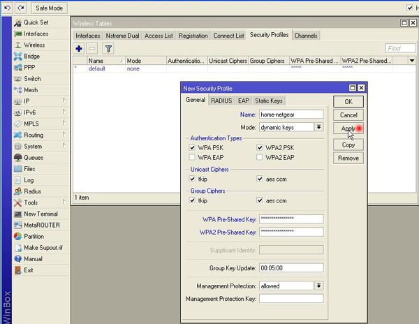Click Make Supout.rif icon
The image size is (419, 324).
click(18, 248)
